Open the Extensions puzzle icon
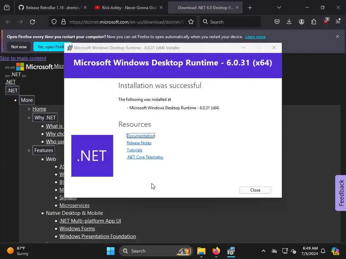346x259 pixels. (x=314, y=22)
